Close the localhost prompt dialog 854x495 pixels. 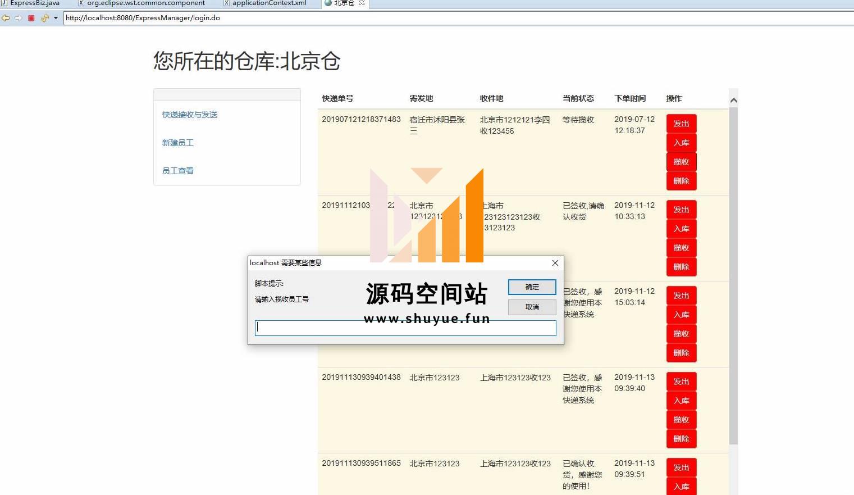click(x=555, y=263)
